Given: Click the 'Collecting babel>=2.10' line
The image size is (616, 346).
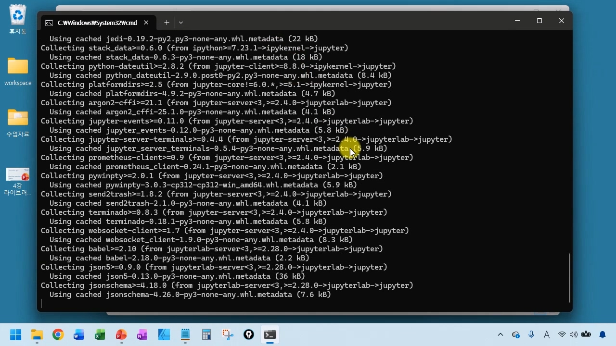Looking at the screenshot, I should click(x=212, y=249).
